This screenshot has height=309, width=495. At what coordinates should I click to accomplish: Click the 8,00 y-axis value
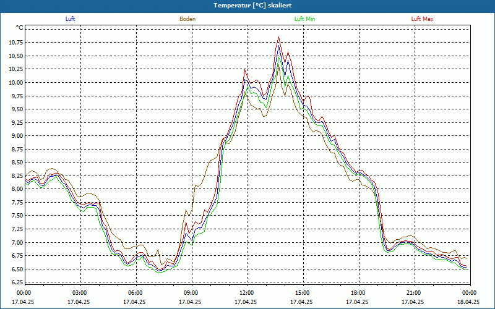tap(18, 189)
